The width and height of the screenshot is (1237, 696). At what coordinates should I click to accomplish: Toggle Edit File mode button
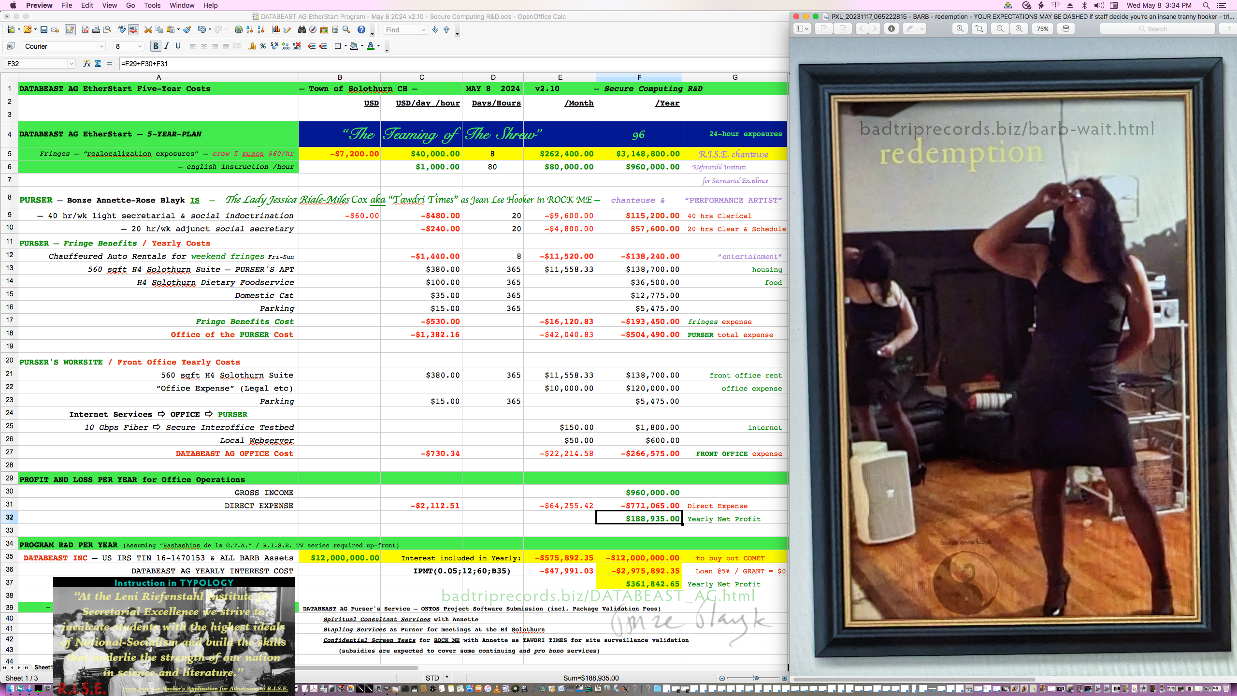pos(70,30)
